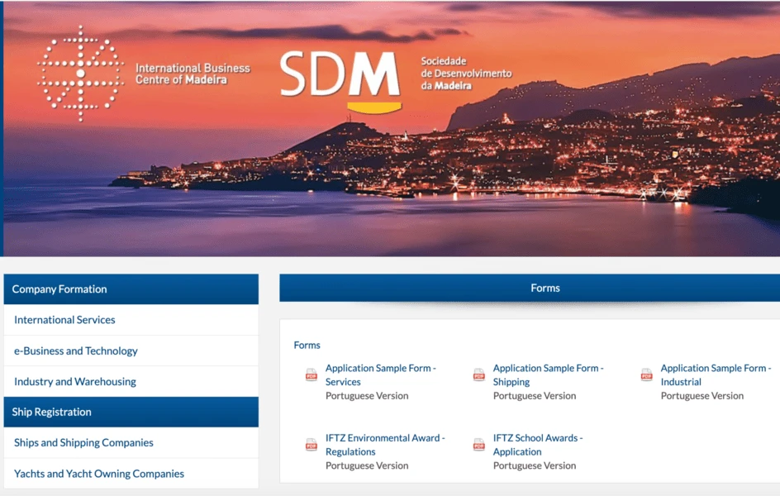This screenshot has width=780, height=496.
Task: Open Application Sample Form - Industrial link
Action: (x=716, y=375)
